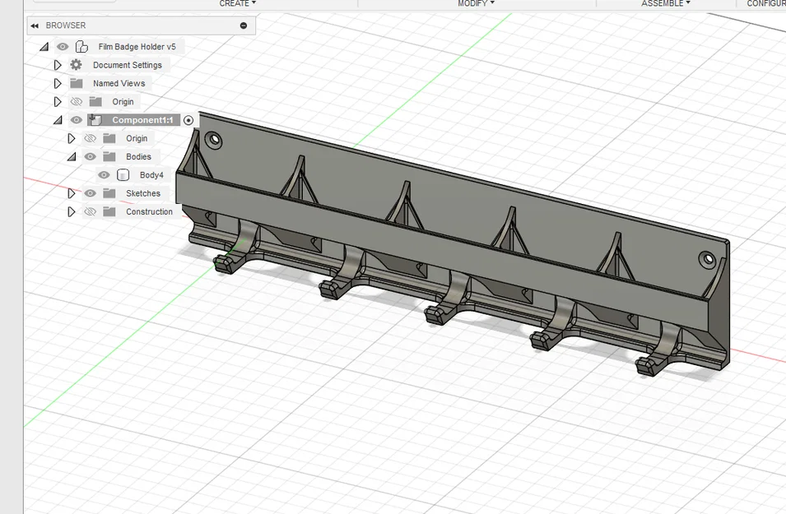
Task: Click the Browser panel round options button
Action: pyautogui.click(x=244, y=25)
